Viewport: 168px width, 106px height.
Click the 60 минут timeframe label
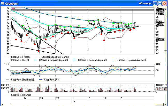[145, 3]
